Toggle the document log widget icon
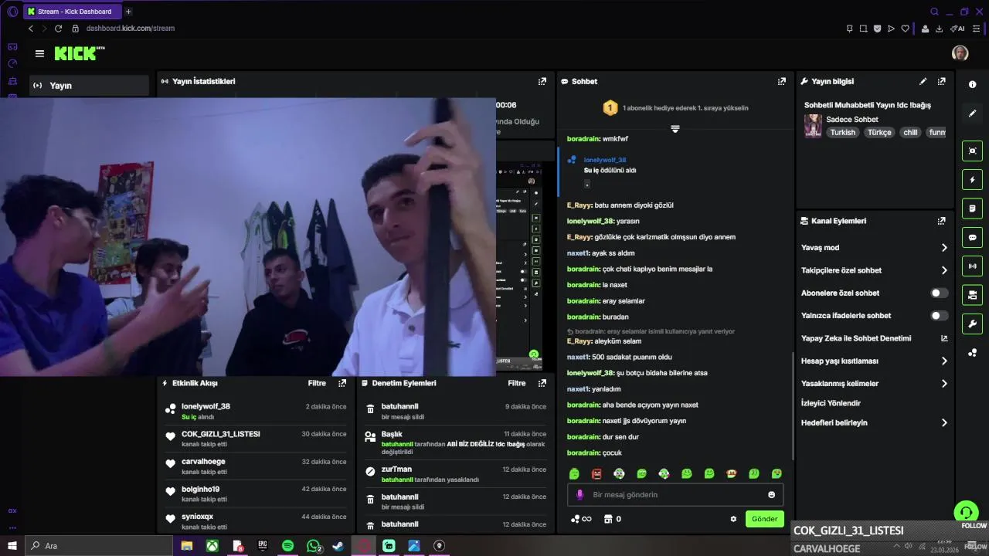The height and width of the screenshot is (556, 989). click(x=972, y=208)
